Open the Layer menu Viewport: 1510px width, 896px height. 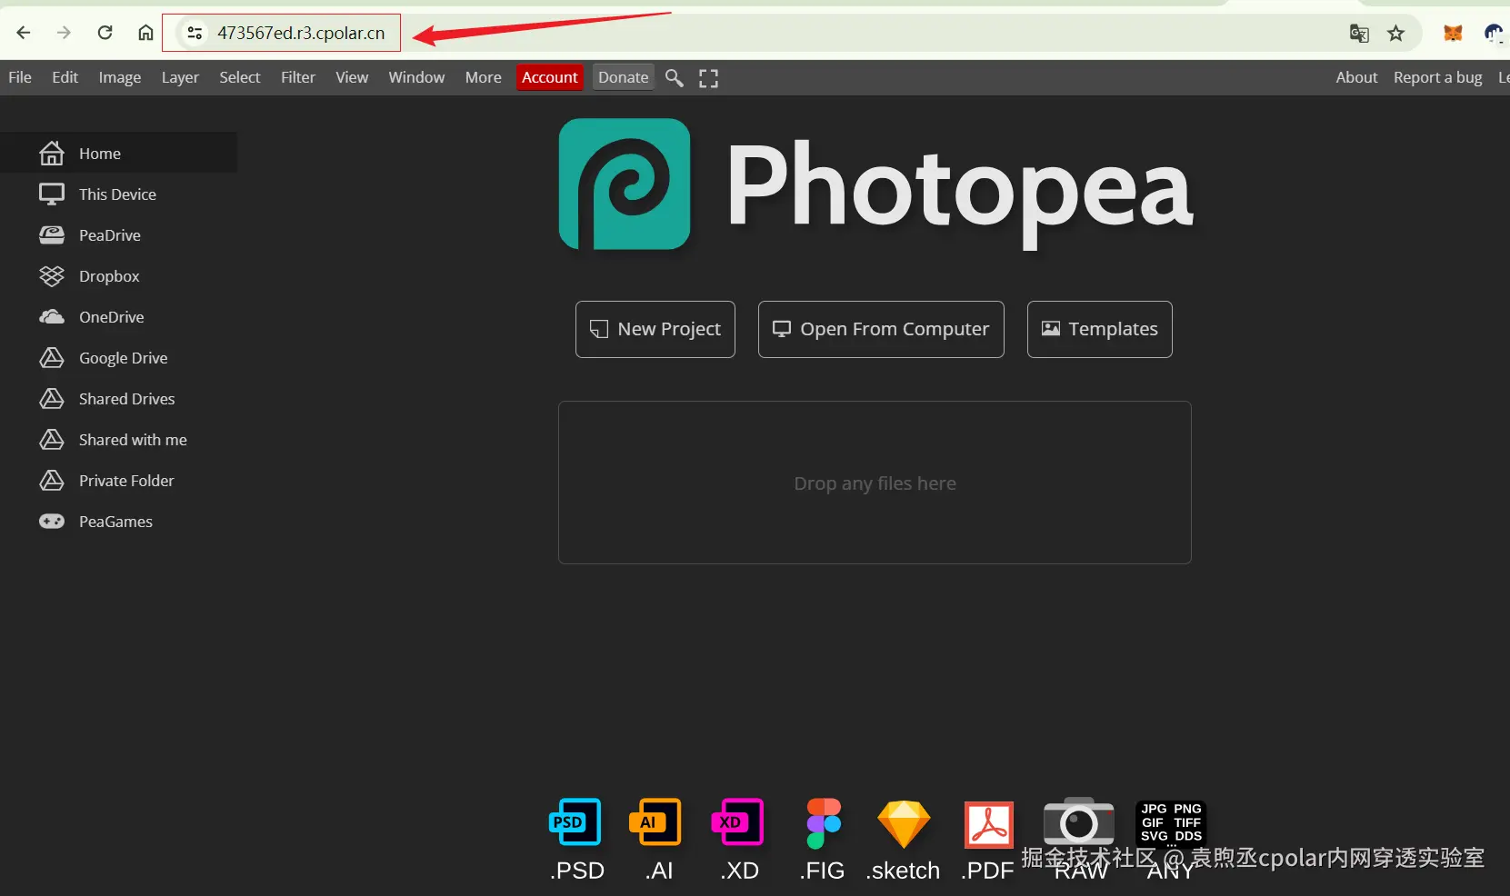pos(180,77)
